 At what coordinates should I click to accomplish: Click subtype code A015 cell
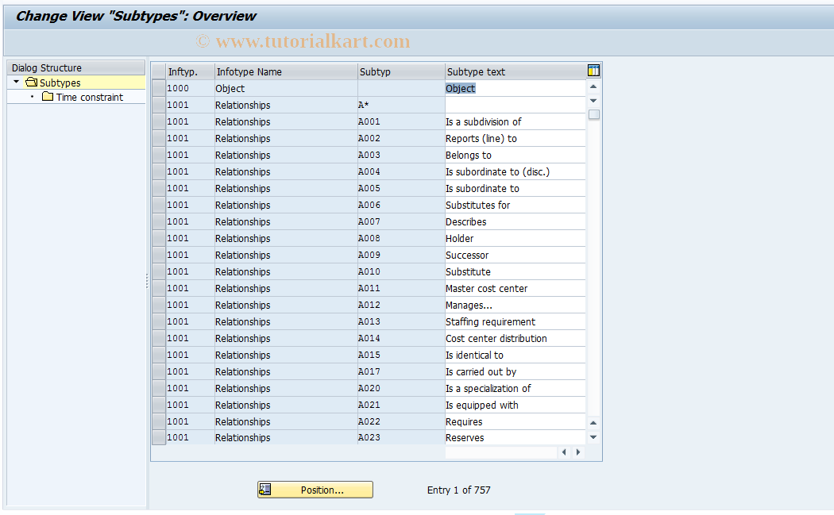401,355
